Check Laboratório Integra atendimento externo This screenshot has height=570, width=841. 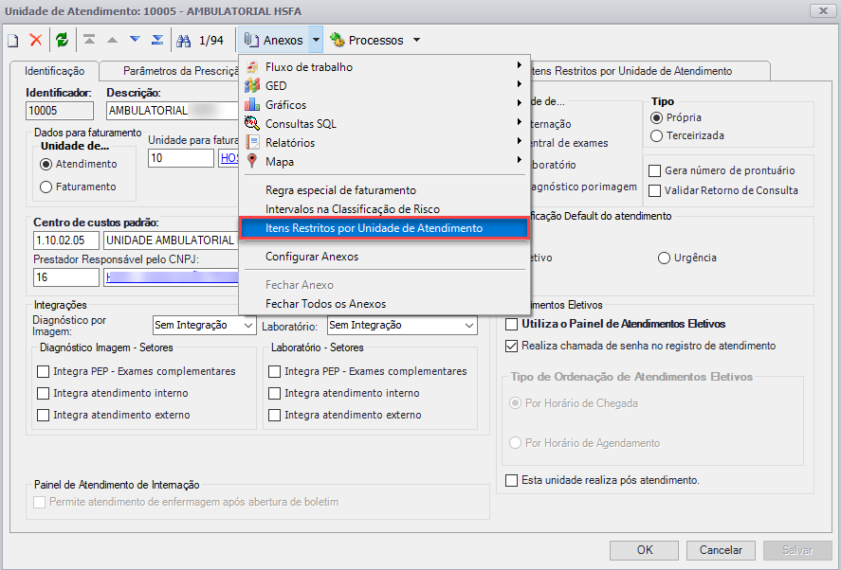275,415
